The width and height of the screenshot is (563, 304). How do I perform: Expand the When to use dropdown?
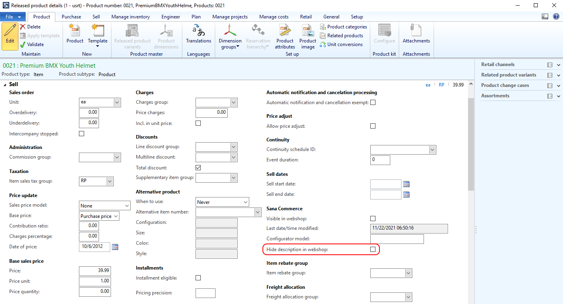[245, 202]
